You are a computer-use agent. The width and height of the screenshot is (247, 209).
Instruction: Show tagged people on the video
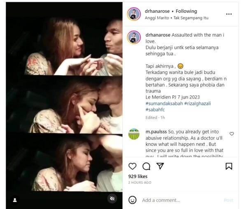coord(15,200)
